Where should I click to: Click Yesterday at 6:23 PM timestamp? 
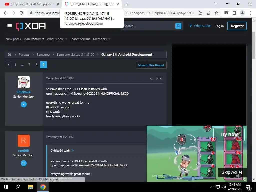pyautogui.click(x=60, y=137)
